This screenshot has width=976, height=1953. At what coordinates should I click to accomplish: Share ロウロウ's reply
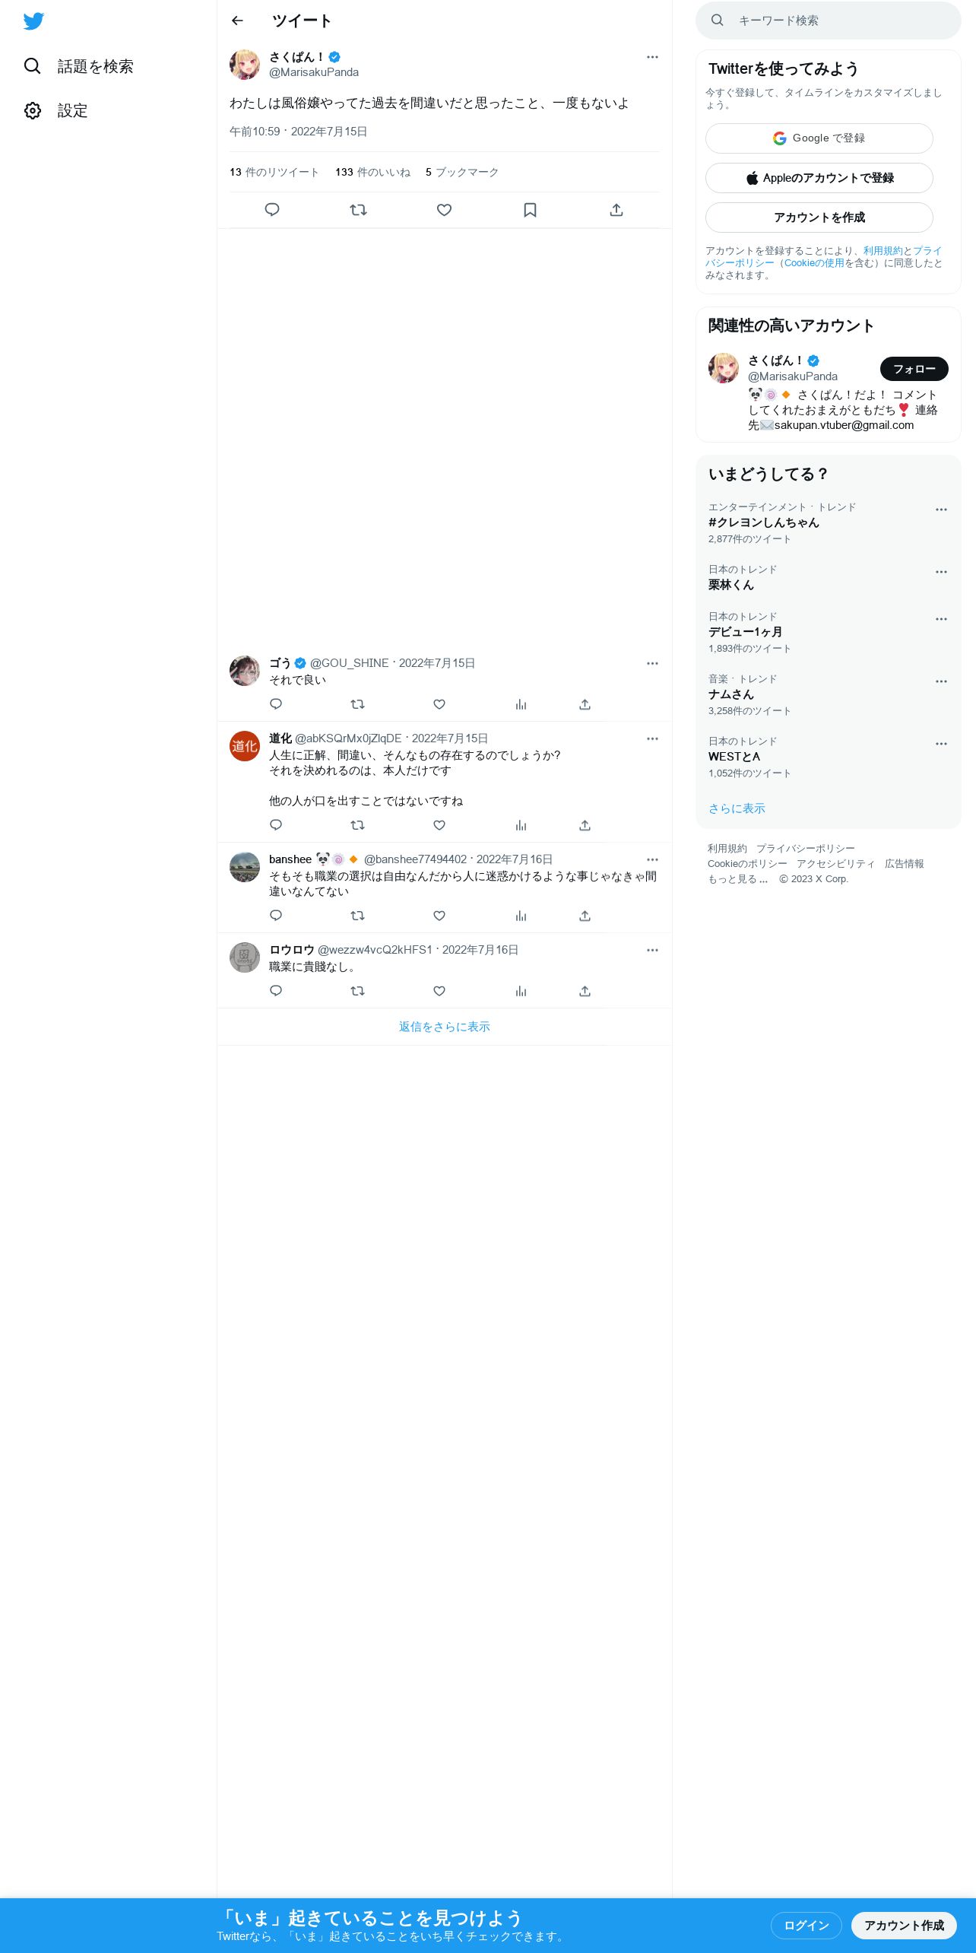pos(585,991)
